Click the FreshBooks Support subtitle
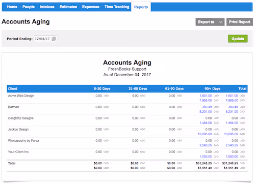The image size is (255, 185). coord(127,69)
